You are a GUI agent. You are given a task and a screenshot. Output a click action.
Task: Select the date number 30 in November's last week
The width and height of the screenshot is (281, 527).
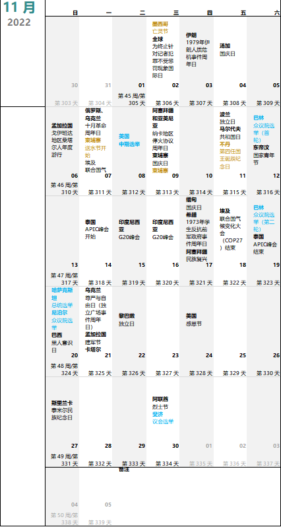tap(175, 446)
